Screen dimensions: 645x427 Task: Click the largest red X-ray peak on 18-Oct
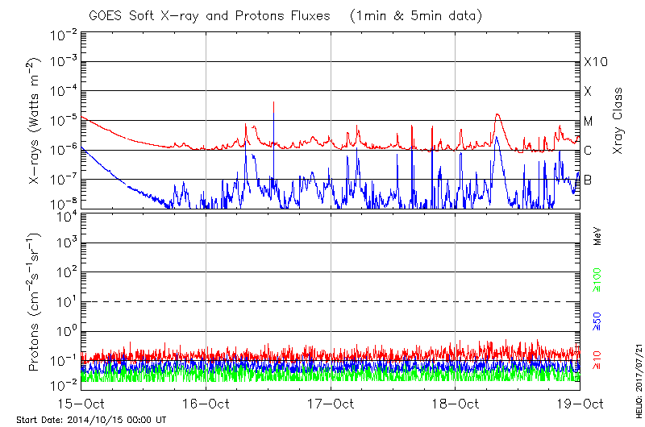(498, 115)
